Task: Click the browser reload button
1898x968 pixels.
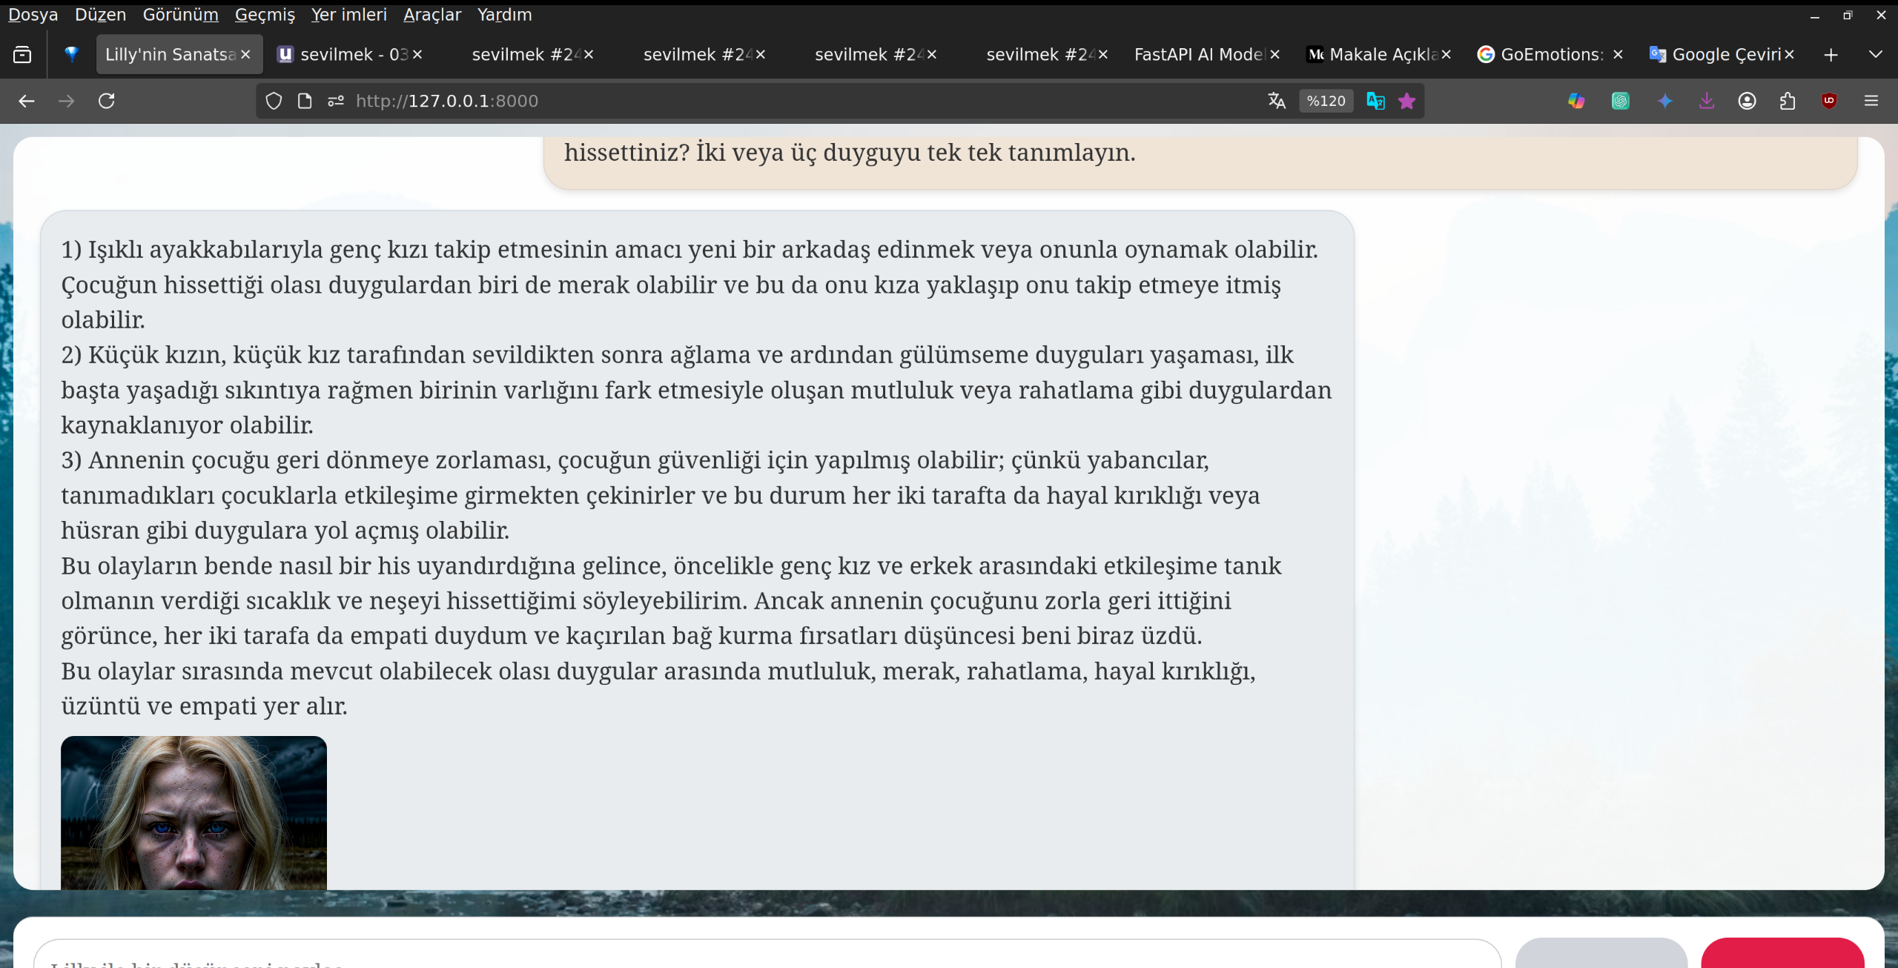Action: click(x=107, y=101)
